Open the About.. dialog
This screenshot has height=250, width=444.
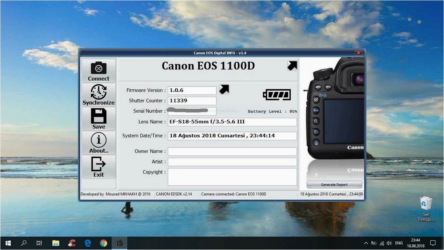(x=99, y=143)
